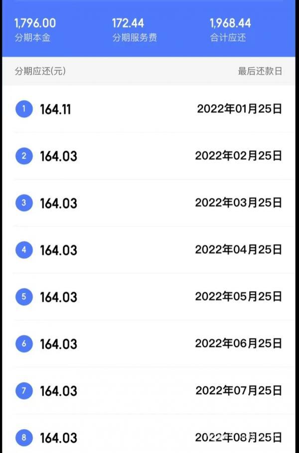The height and width of the screenshot is (453, 299).
Task: Tap the number 2 installment circle icon
Action: (24, 156)
